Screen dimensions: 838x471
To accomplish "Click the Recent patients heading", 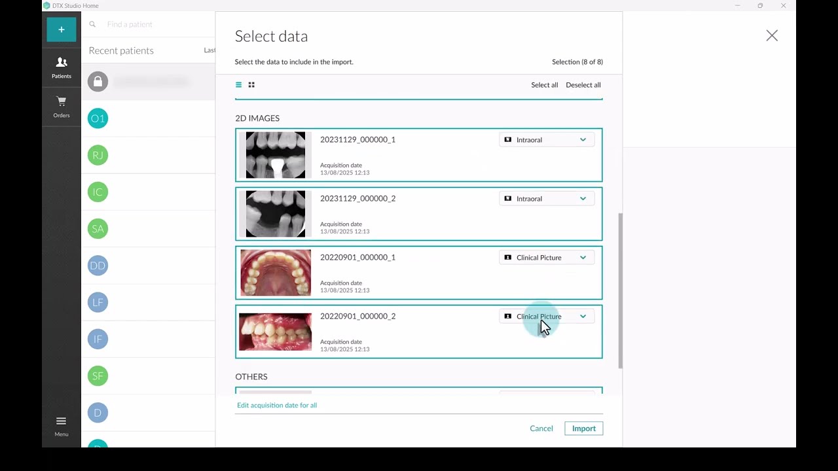I will [x=121, y=50].
